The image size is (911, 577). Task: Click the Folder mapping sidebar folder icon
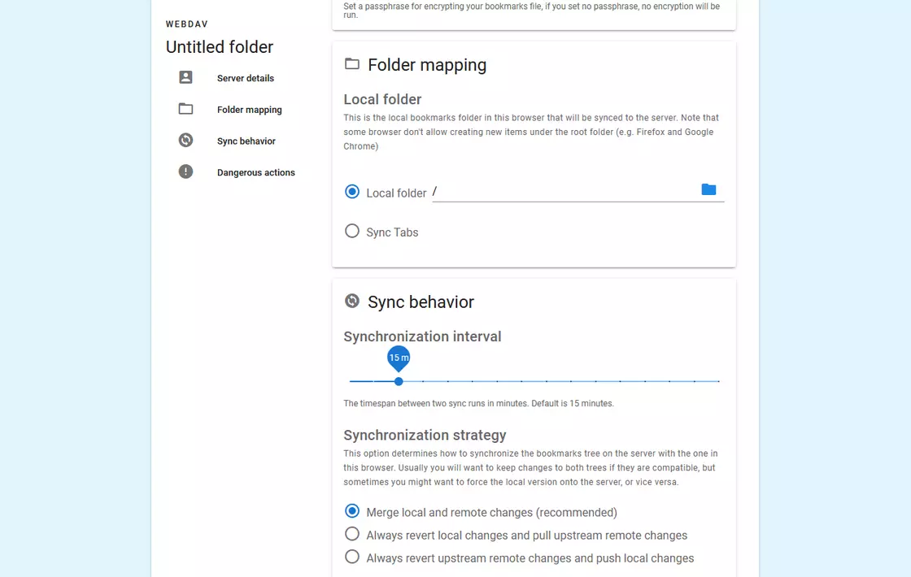[x=185, y=109]
